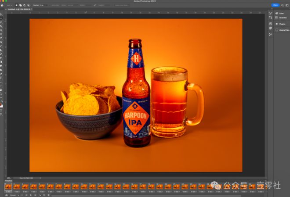Select Intersect with Selection mode icon
The image size is (290, 197).
click(29, 5)
